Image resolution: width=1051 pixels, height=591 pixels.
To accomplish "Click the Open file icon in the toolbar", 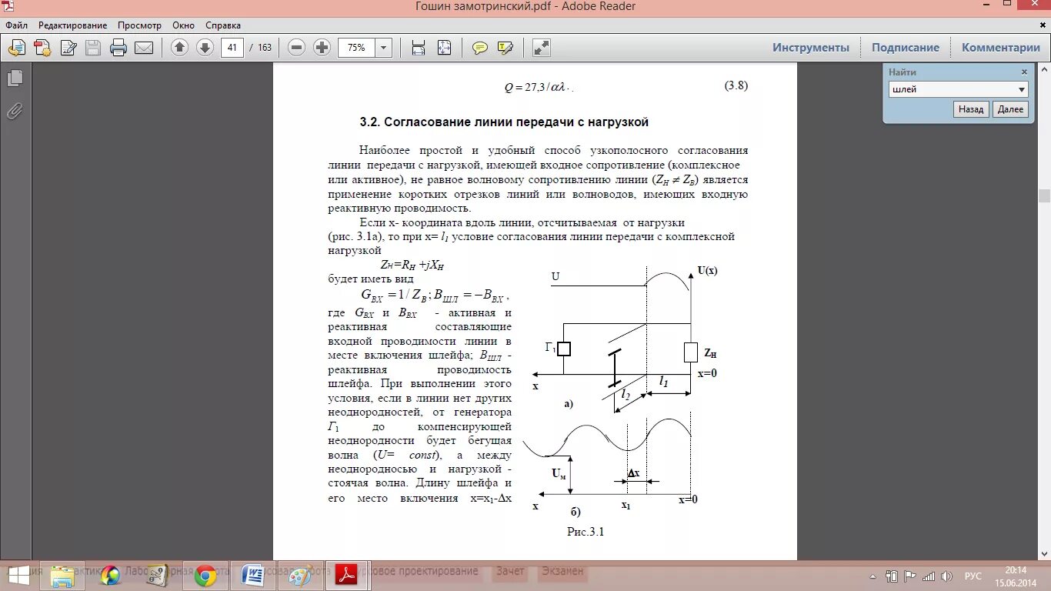I will point(17,48).
